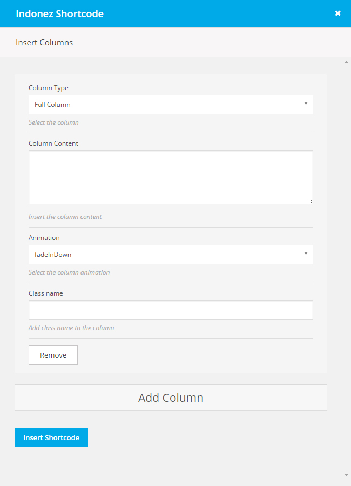Click the 'Animation' label

44,238
